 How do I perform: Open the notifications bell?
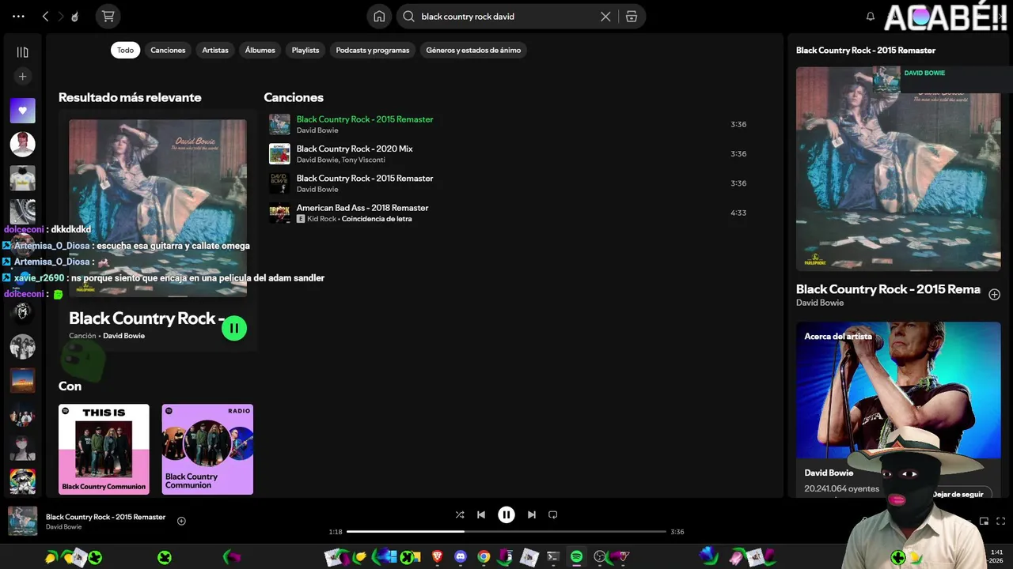coord(871,16)
